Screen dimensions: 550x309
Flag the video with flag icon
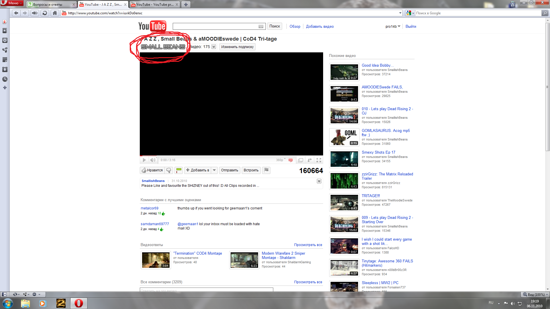266,170
